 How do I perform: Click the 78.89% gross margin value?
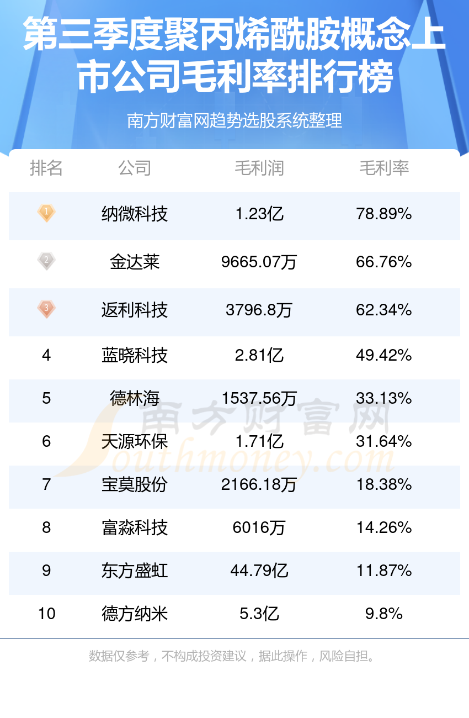pyautogui.click(x=384, y=214)
